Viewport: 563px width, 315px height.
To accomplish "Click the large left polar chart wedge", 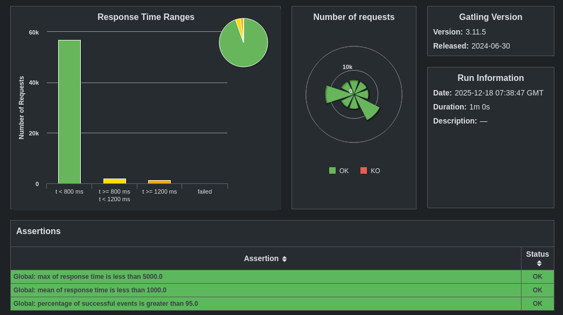I will tap(337, 94).
